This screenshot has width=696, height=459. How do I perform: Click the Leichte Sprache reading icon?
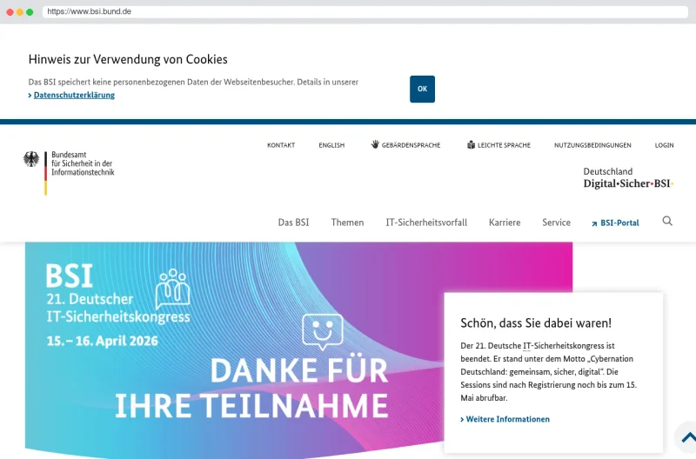point(471,144)
